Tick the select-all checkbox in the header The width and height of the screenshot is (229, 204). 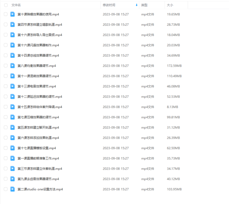point(6,5)
